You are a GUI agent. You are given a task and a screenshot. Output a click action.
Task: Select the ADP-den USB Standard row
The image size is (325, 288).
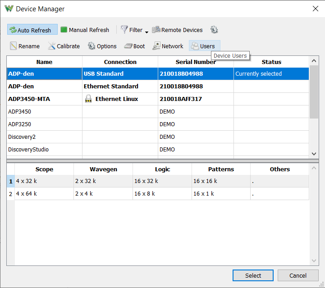(158, 74)
